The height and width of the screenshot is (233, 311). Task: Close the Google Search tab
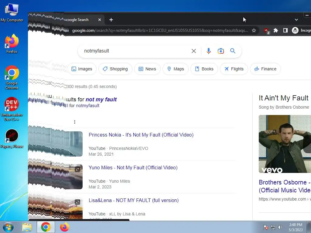[x=100, y=20]
